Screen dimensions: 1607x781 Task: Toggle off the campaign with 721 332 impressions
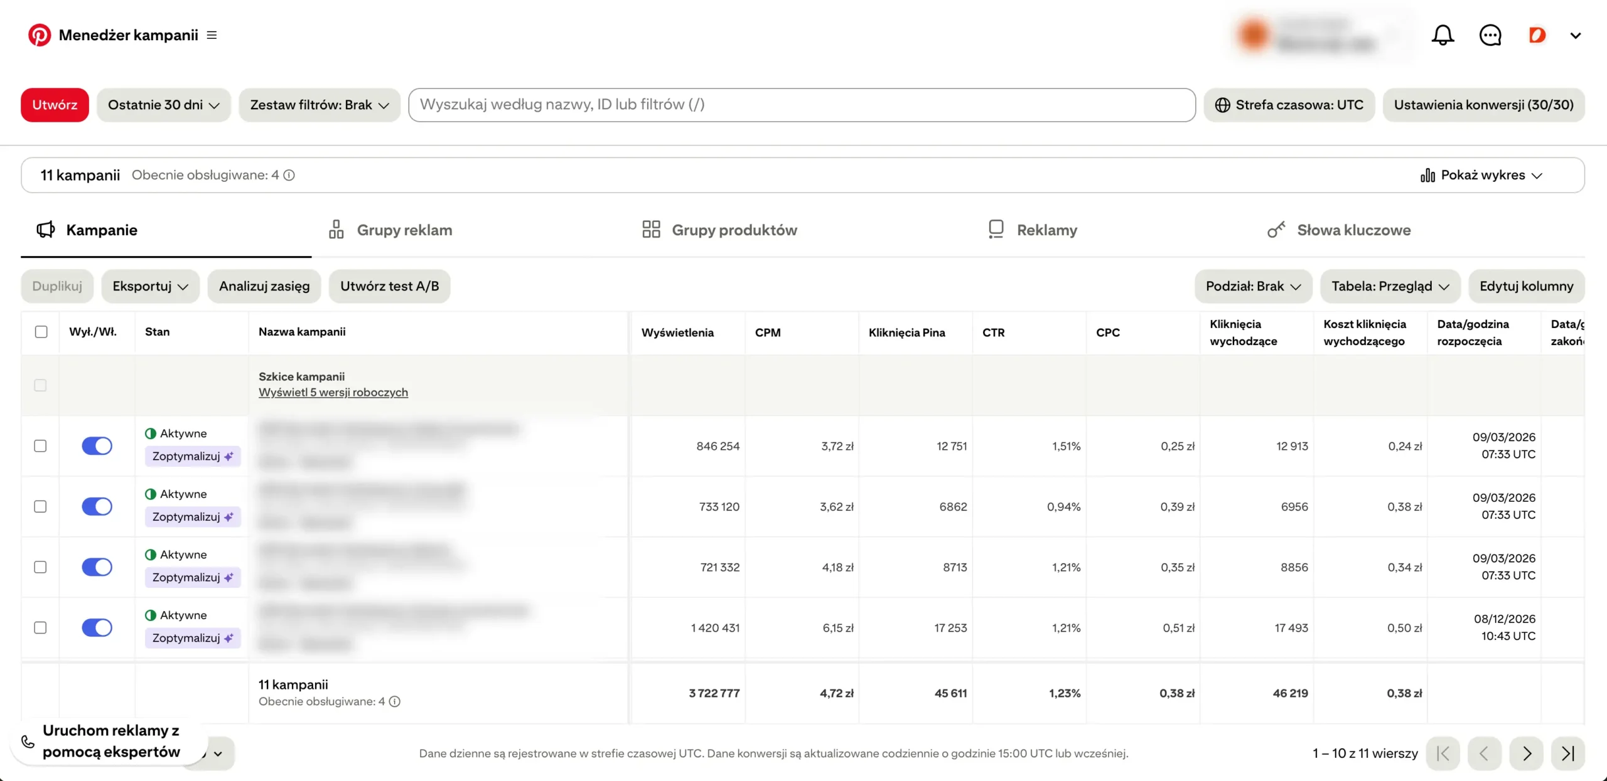(97, 567)
